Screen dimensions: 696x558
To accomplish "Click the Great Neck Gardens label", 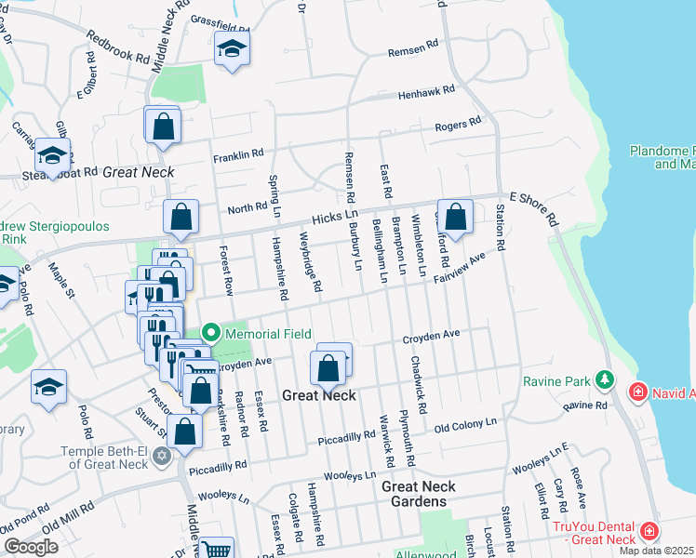I will click(x=419, y=494).
